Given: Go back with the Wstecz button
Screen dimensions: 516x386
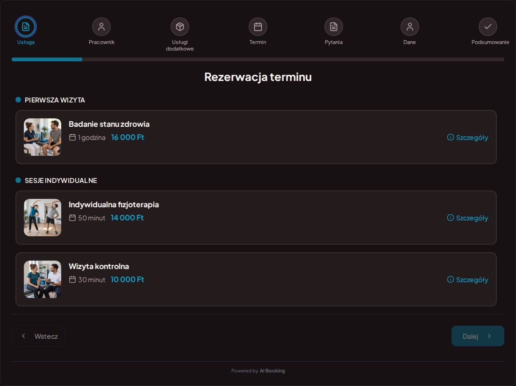Looking at the screenshot, I should 38,336.
